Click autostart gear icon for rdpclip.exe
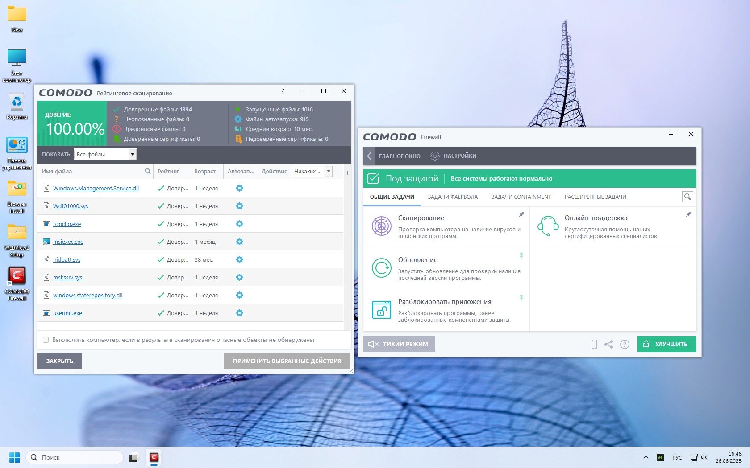The image size is (750, 468). (x=239, y=224)
